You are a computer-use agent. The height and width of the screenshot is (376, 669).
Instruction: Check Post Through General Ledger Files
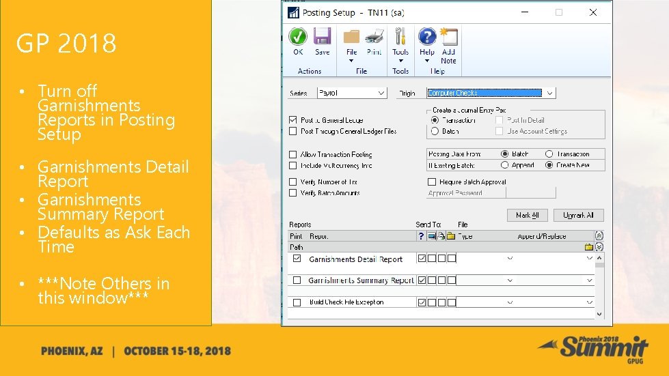click(292, 131)
